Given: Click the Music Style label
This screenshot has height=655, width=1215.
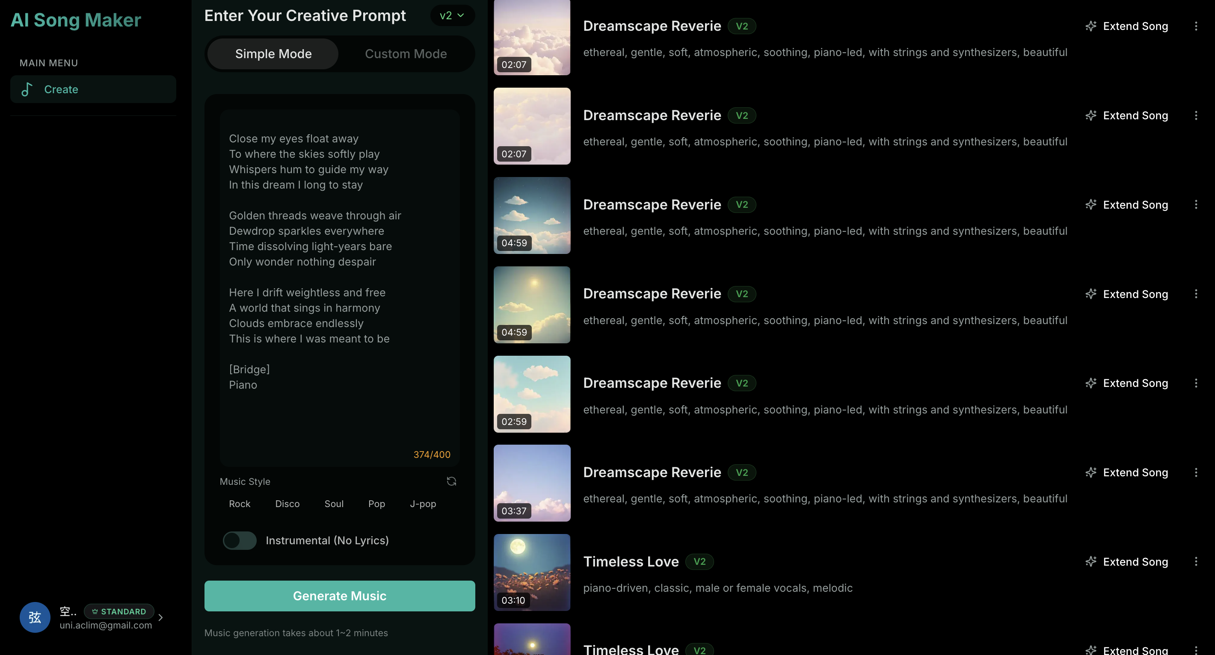Looking at the screenshot, I should coord(245,481).
